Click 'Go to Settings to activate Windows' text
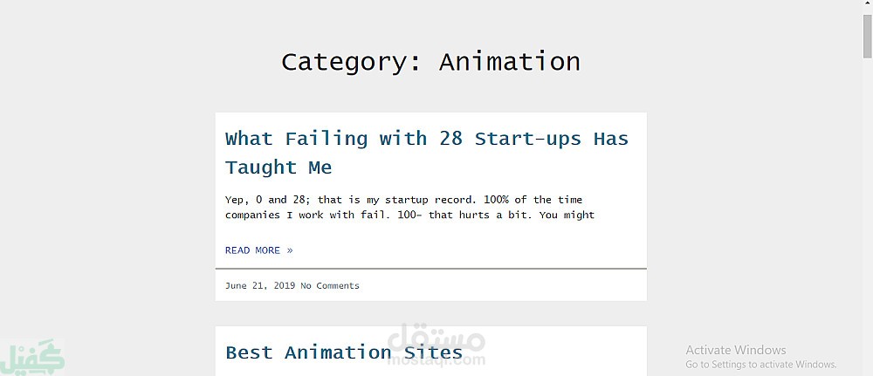 click(761, 365)
